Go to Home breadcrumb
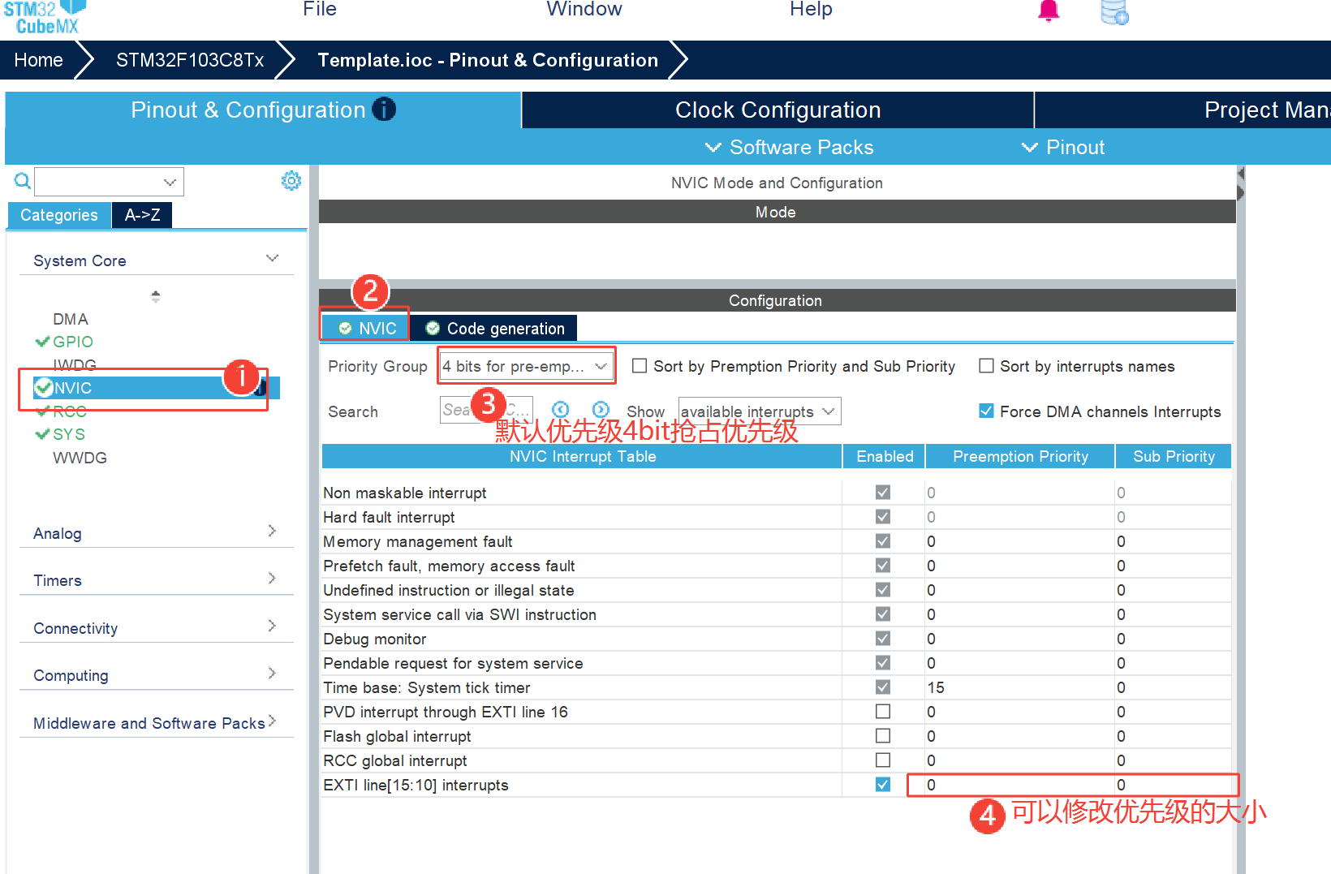 pyautogui.click(x=38, y=60)
